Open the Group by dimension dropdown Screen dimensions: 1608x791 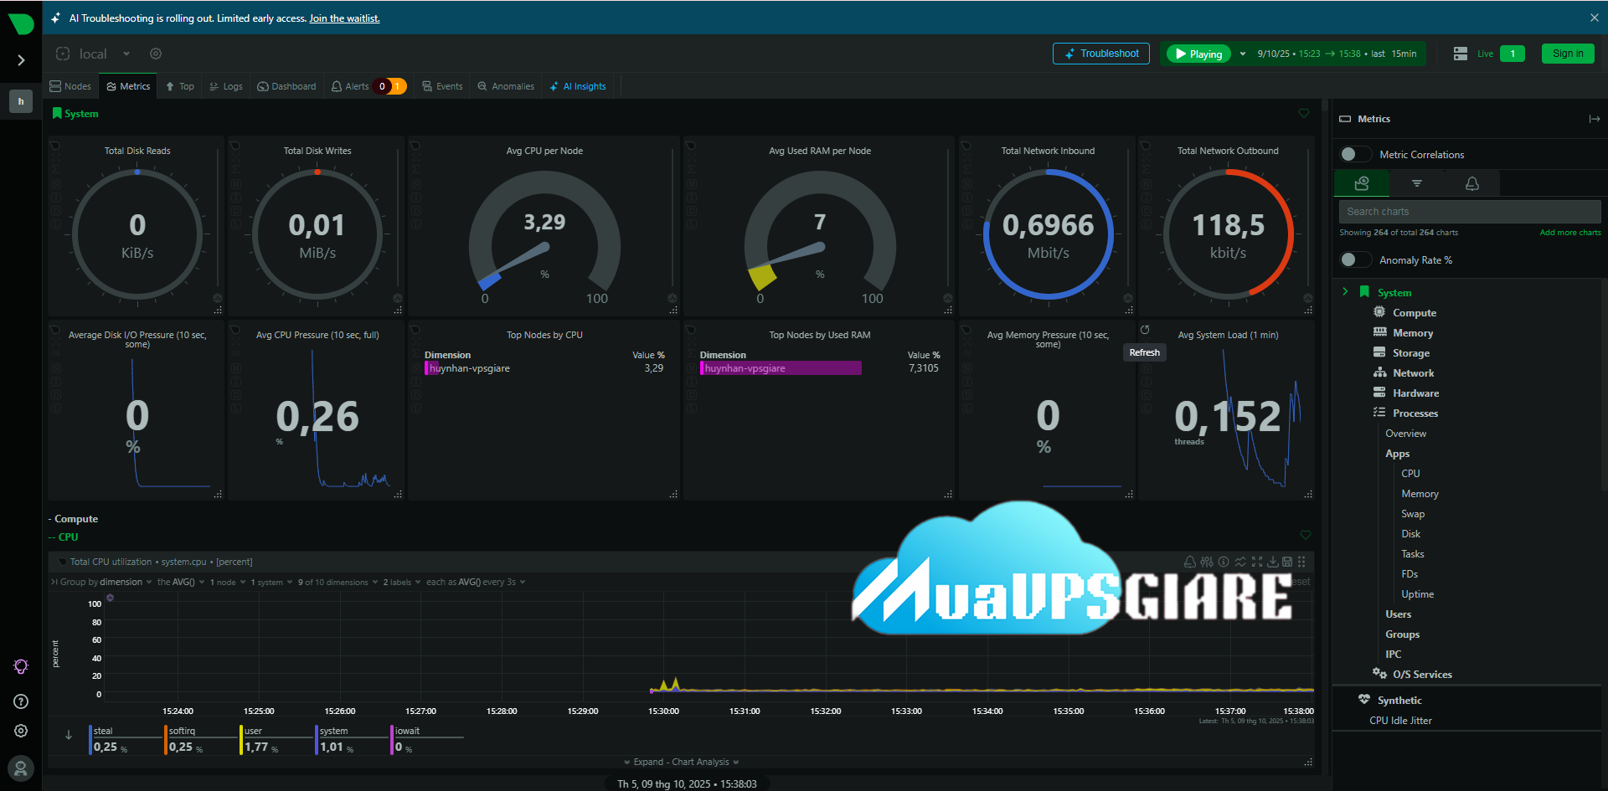[x=106, y=582]
